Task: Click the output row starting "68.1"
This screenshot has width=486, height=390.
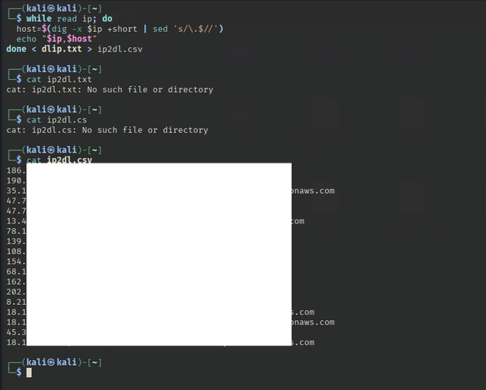Action: pos(17,272)
